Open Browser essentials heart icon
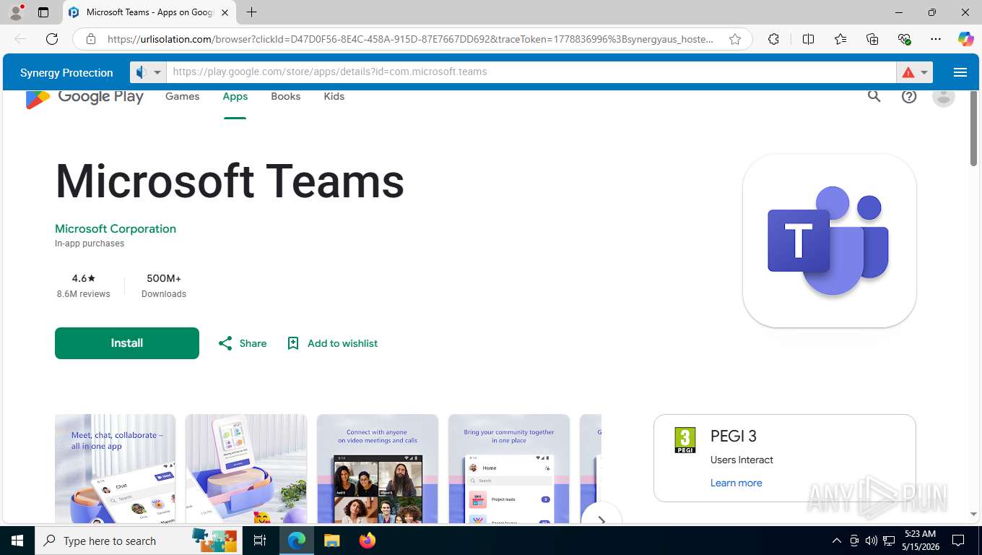 (x=904, y=39)
